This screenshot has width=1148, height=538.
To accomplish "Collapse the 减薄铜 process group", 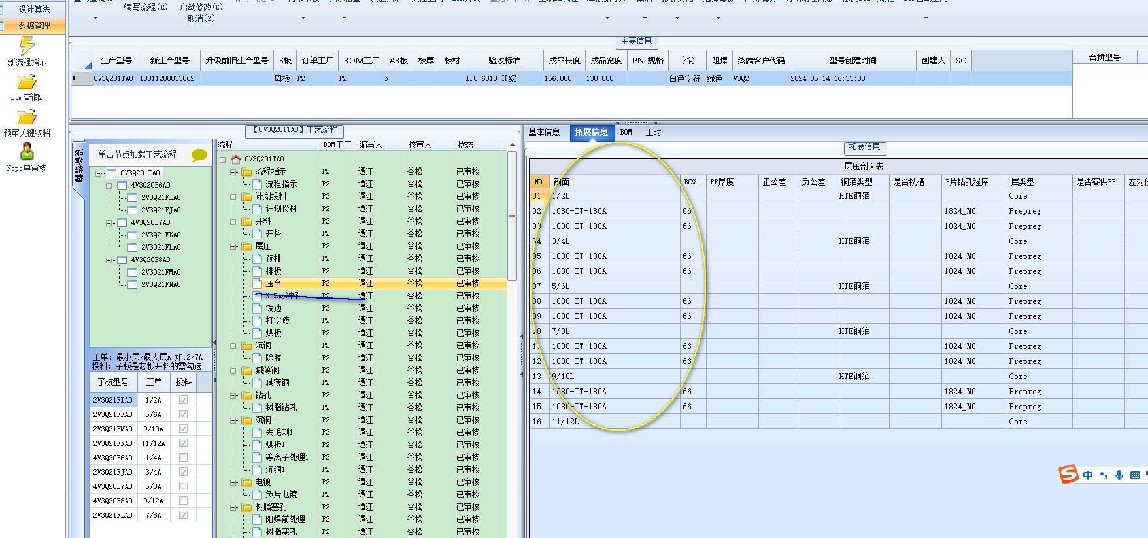I will pyautogui.click(x=233, y=371).
